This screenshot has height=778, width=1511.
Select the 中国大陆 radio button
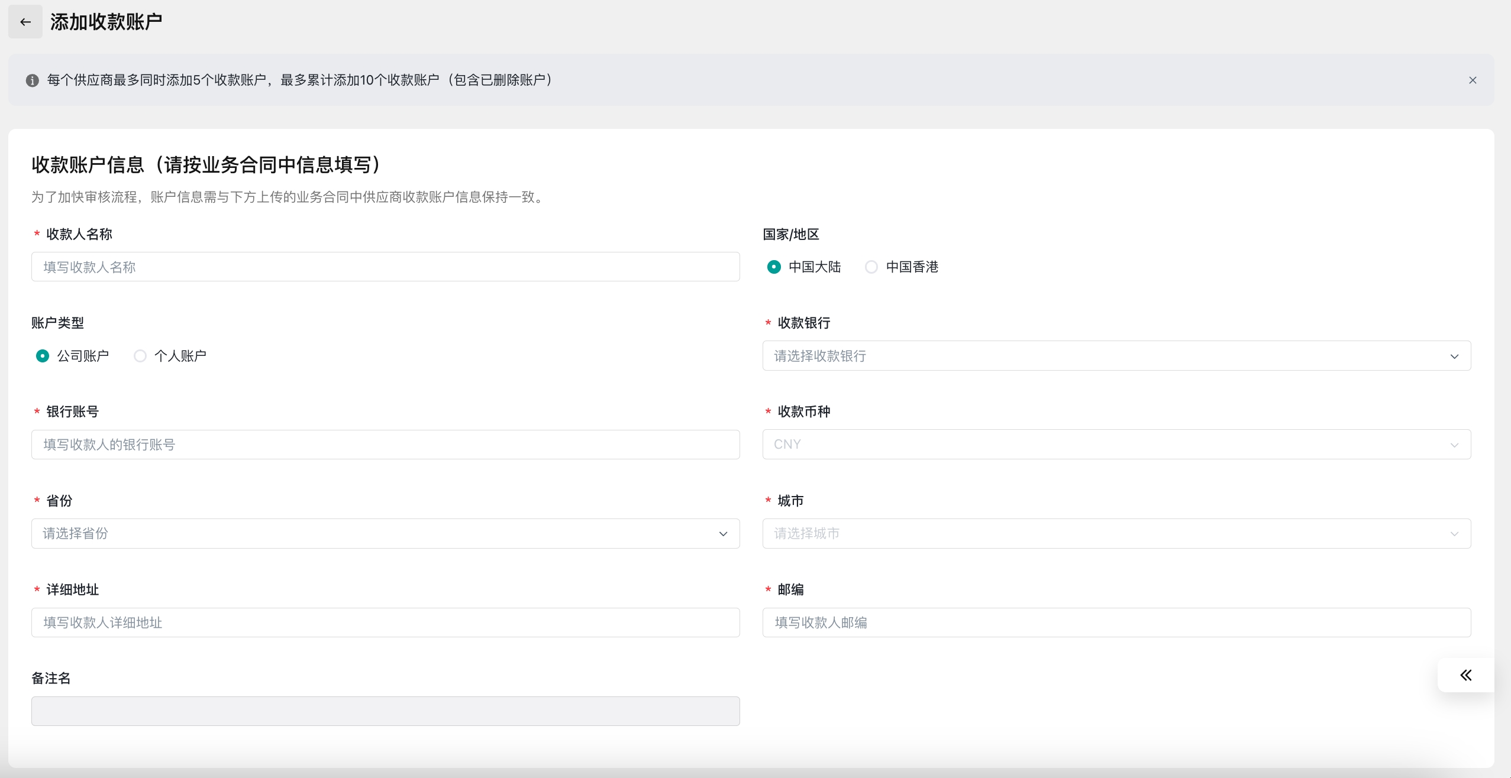774,267
